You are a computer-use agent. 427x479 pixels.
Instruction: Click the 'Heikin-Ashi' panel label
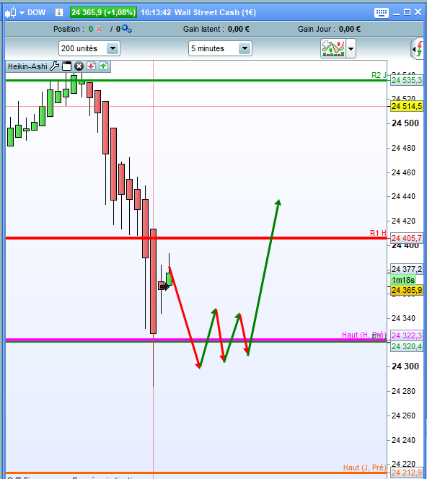tap(27, 66)
